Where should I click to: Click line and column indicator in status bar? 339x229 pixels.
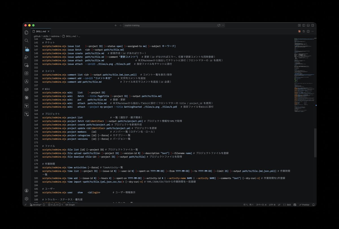click(248, 205)
